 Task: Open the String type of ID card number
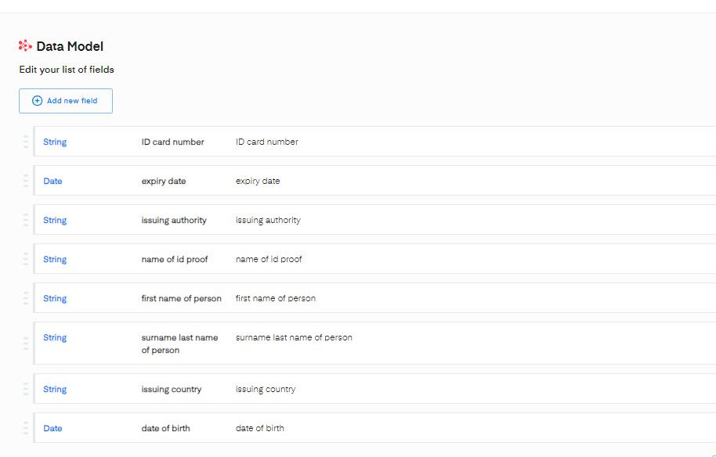tap(55, 142)
